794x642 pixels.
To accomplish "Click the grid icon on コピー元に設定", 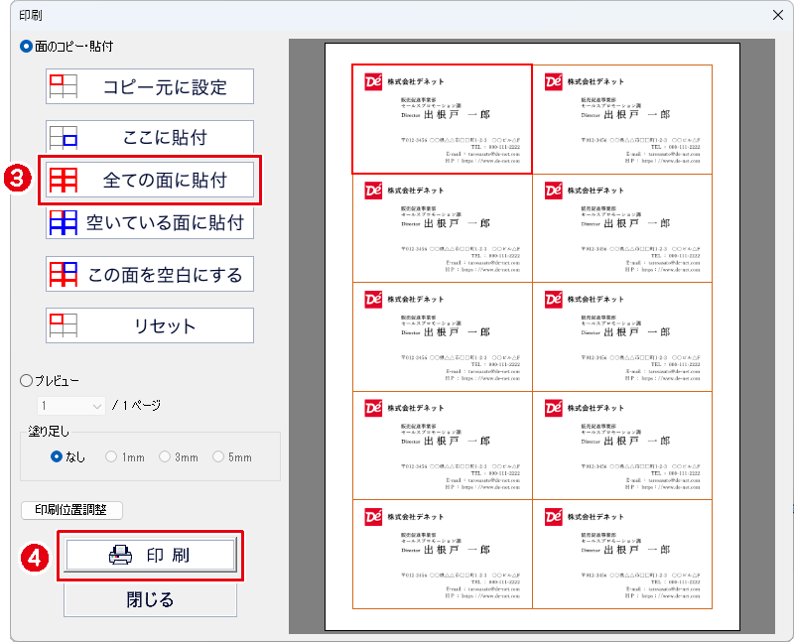I will coord(64,86).
